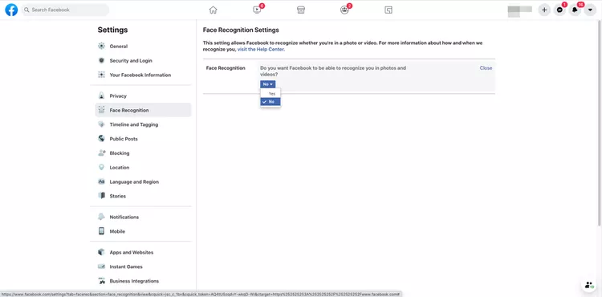Close the Face Recognition edit section
Image resolution: width=602 pixels, height=297 pixels.
coord(486,68)
